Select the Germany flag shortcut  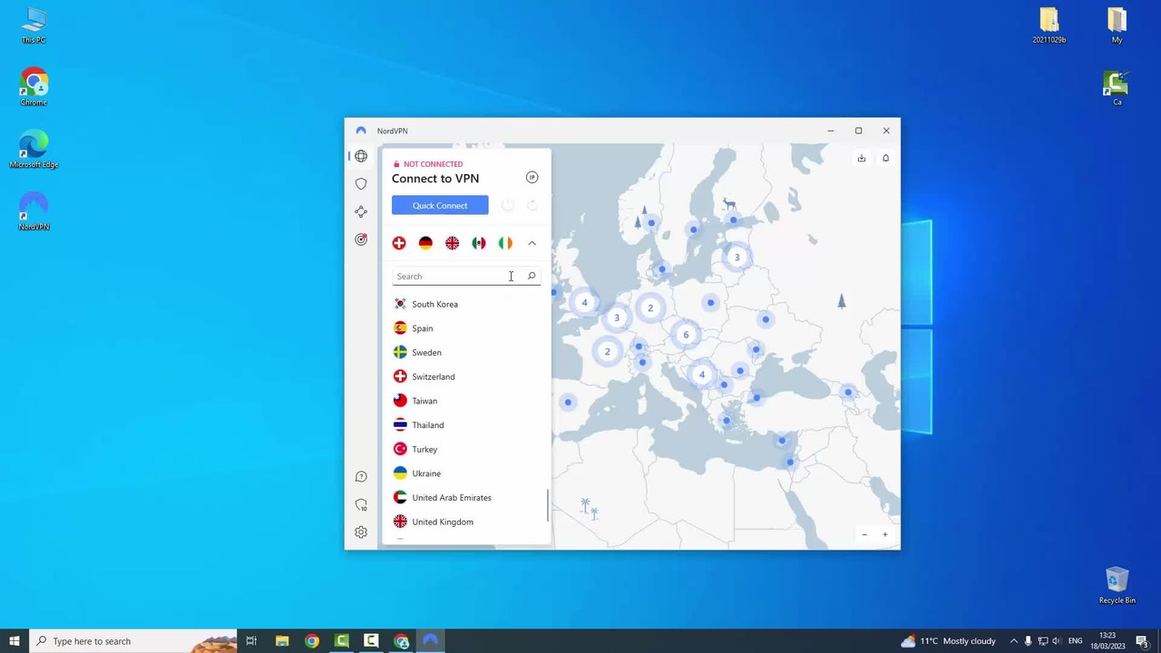425,243
